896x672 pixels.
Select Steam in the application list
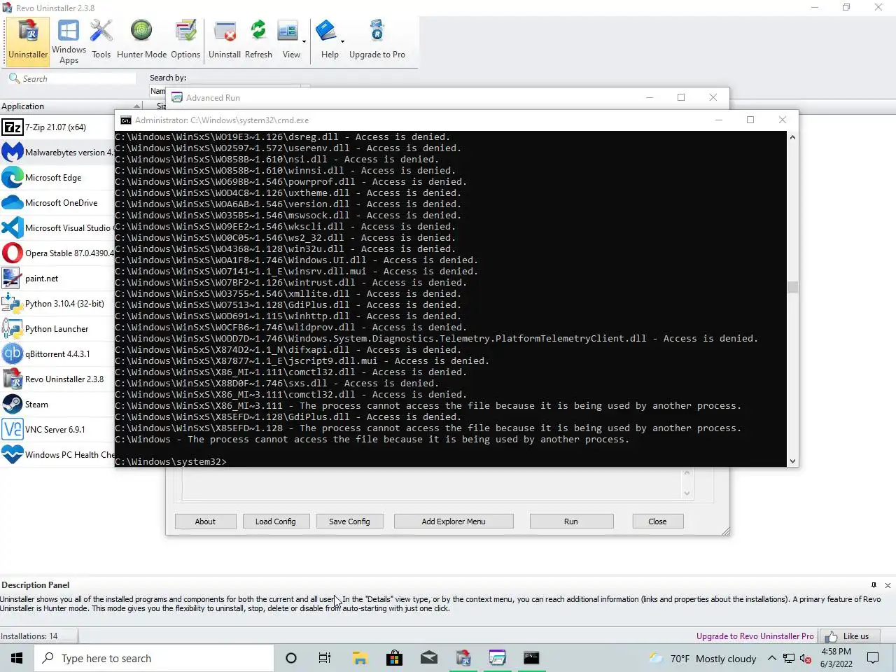click(x=57, y=405)
